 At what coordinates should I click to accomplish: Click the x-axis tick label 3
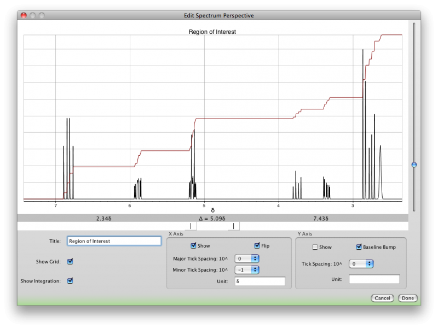(x=353, y=206)
